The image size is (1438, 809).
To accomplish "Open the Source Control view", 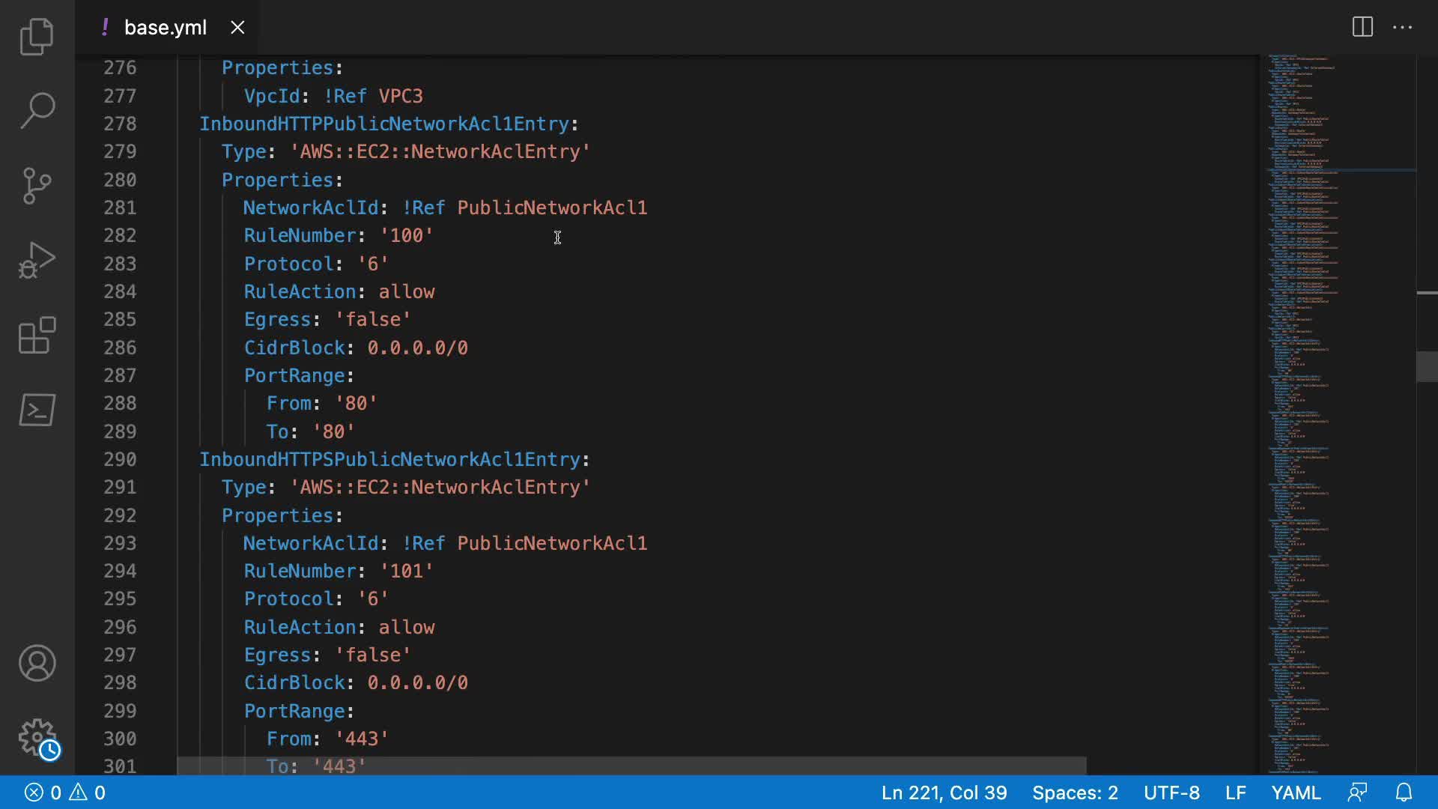I will click(37, 185).
